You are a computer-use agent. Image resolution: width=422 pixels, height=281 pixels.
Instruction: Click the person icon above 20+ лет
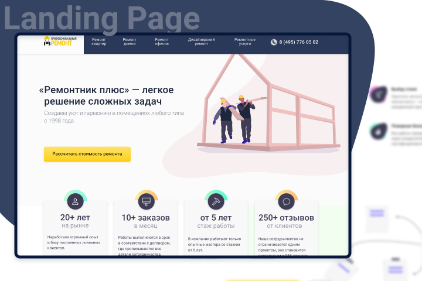[76, 201]
